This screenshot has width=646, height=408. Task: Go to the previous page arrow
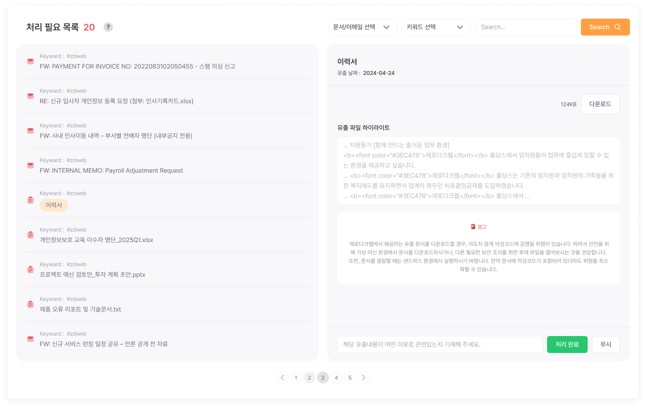[282, 378]
